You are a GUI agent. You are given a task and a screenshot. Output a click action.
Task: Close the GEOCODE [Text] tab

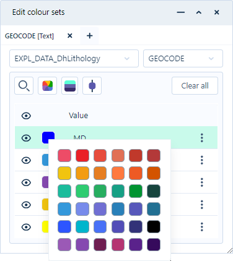coord(70,36)
